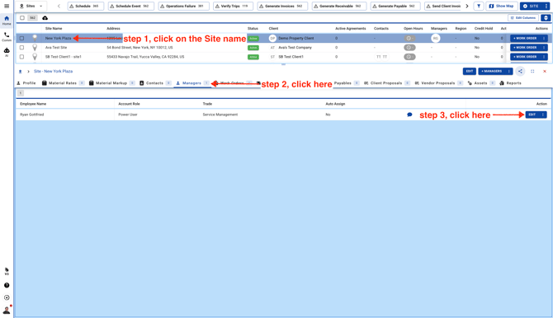Open the more menu beside New York Plaza's Work Order
The width and height of the screenshot is (553, 318).
(x=543, y=38)
